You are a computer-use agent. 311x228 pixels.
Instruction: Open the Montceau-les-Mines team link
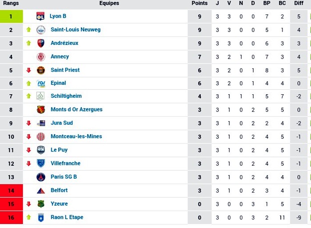click(77, 136)
